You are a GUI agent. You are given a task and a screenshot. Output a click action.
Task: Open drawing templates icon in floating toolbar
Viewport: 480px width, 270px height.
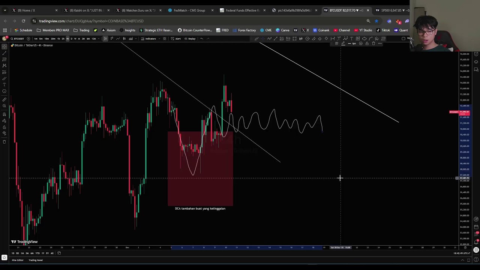(337, 43)
